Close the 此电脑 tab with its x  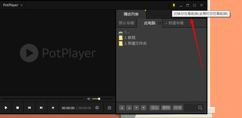pyautogui.click(x=160, y=23)
